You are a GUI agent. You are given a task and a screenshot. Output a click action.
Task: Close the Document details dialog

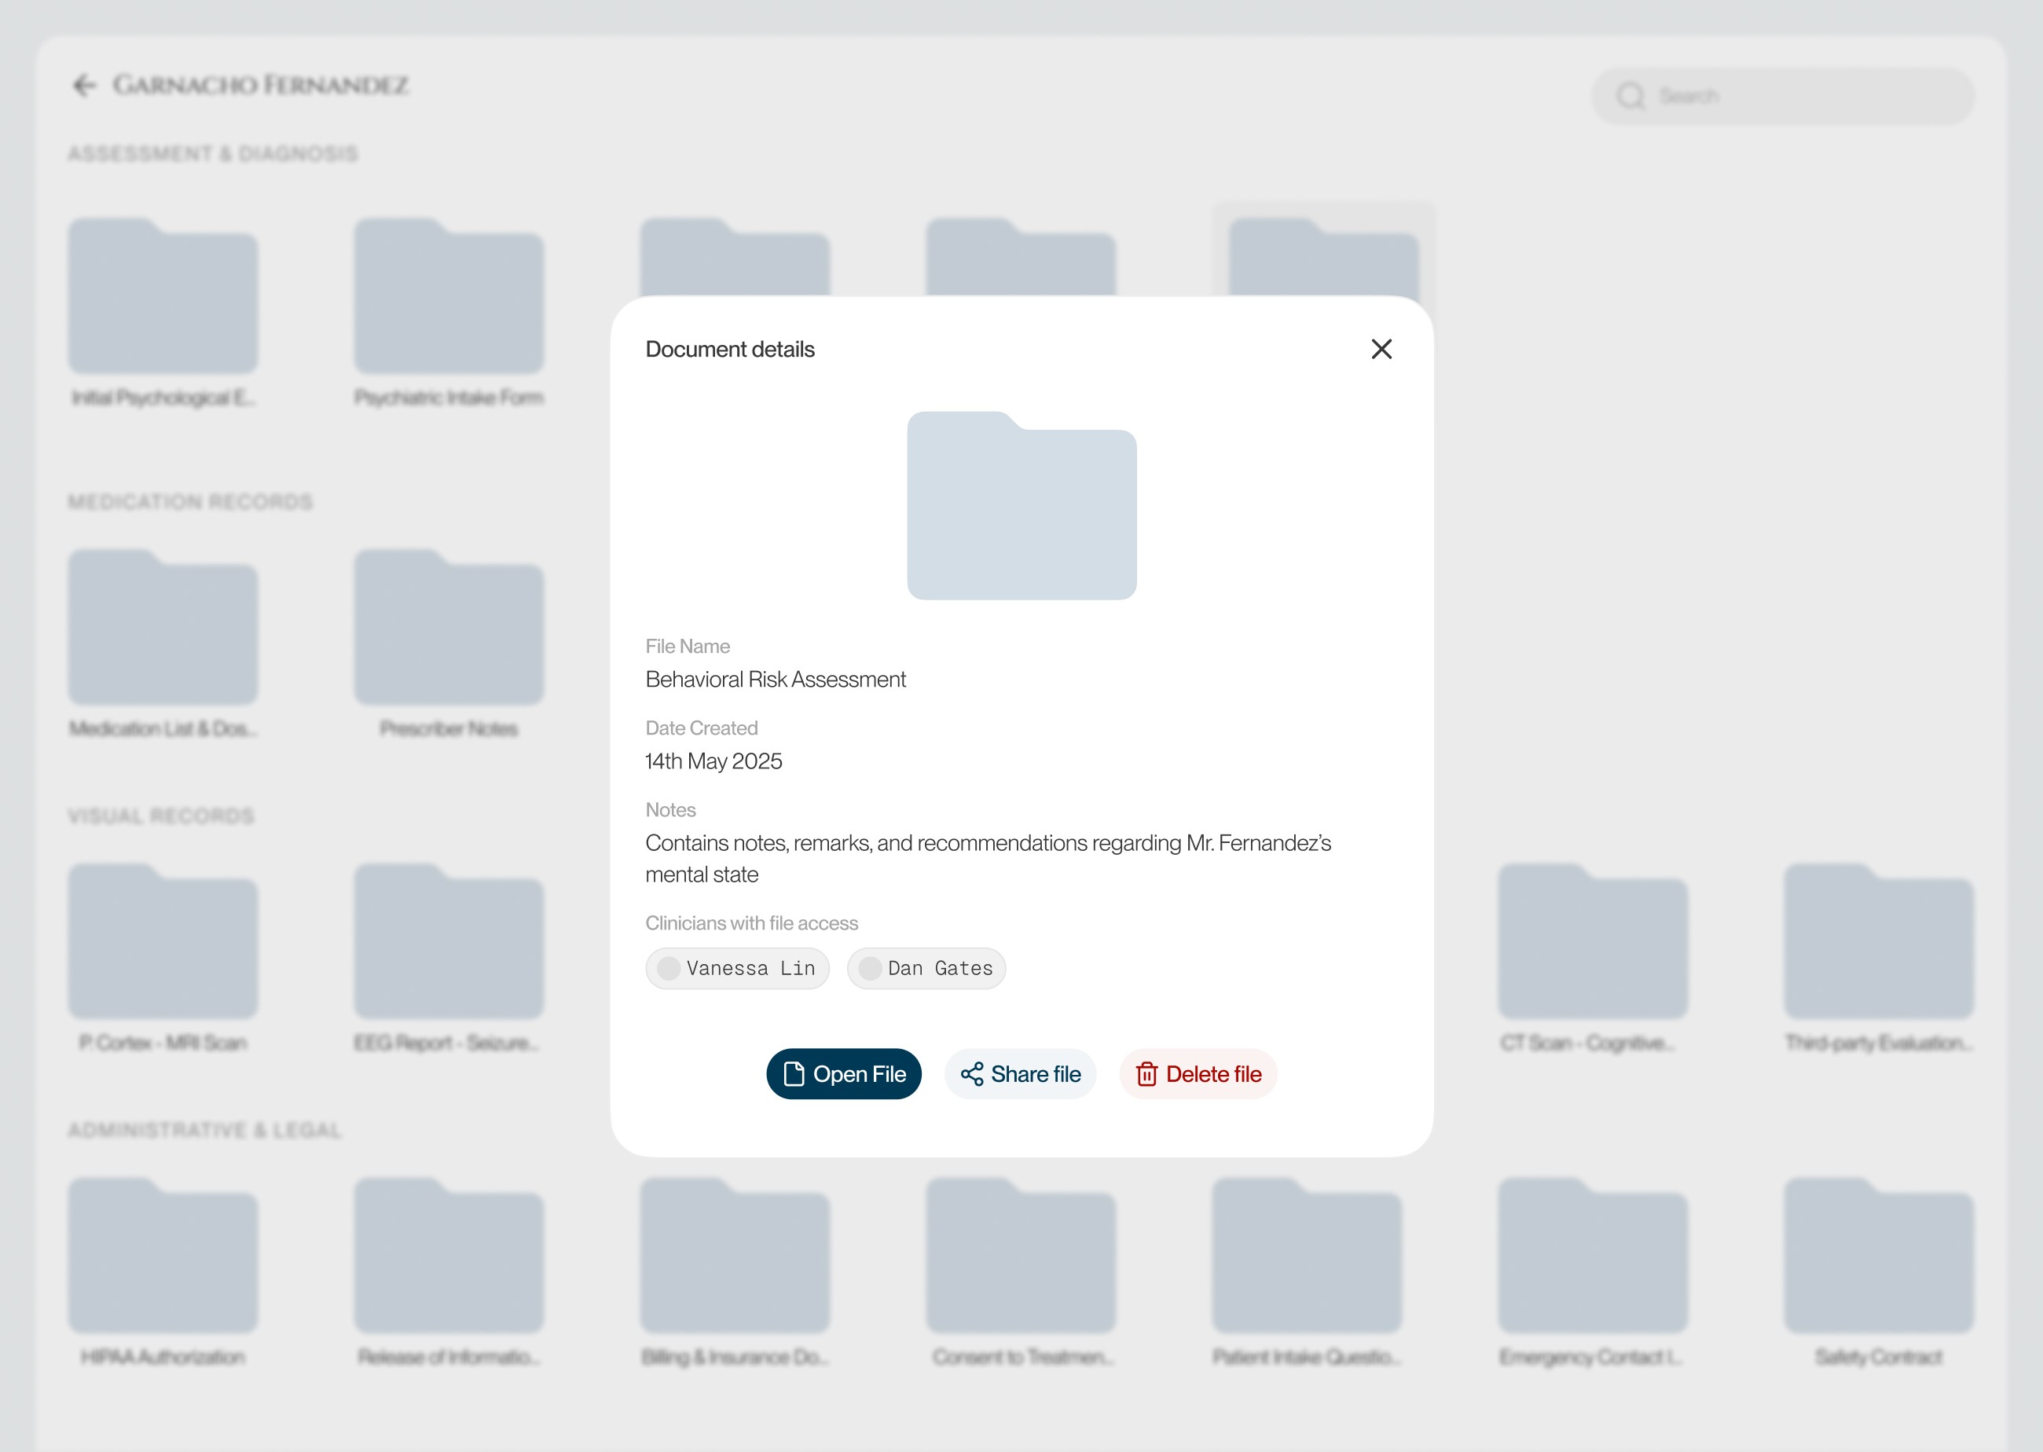tap(1381, 350)
